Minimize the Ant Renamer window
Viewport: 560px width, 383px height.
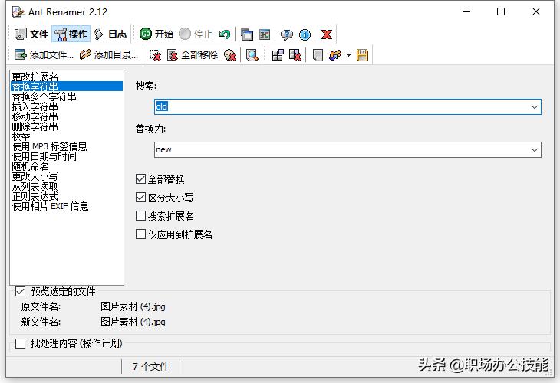pyautogui.click(x=466, y=11)
